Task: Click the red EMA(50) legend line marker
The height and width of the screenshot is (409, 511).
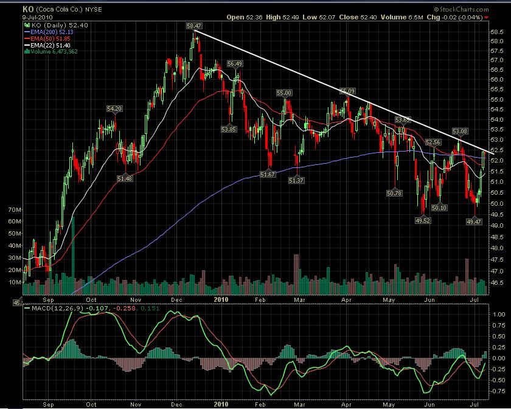Action: point(27,38)
